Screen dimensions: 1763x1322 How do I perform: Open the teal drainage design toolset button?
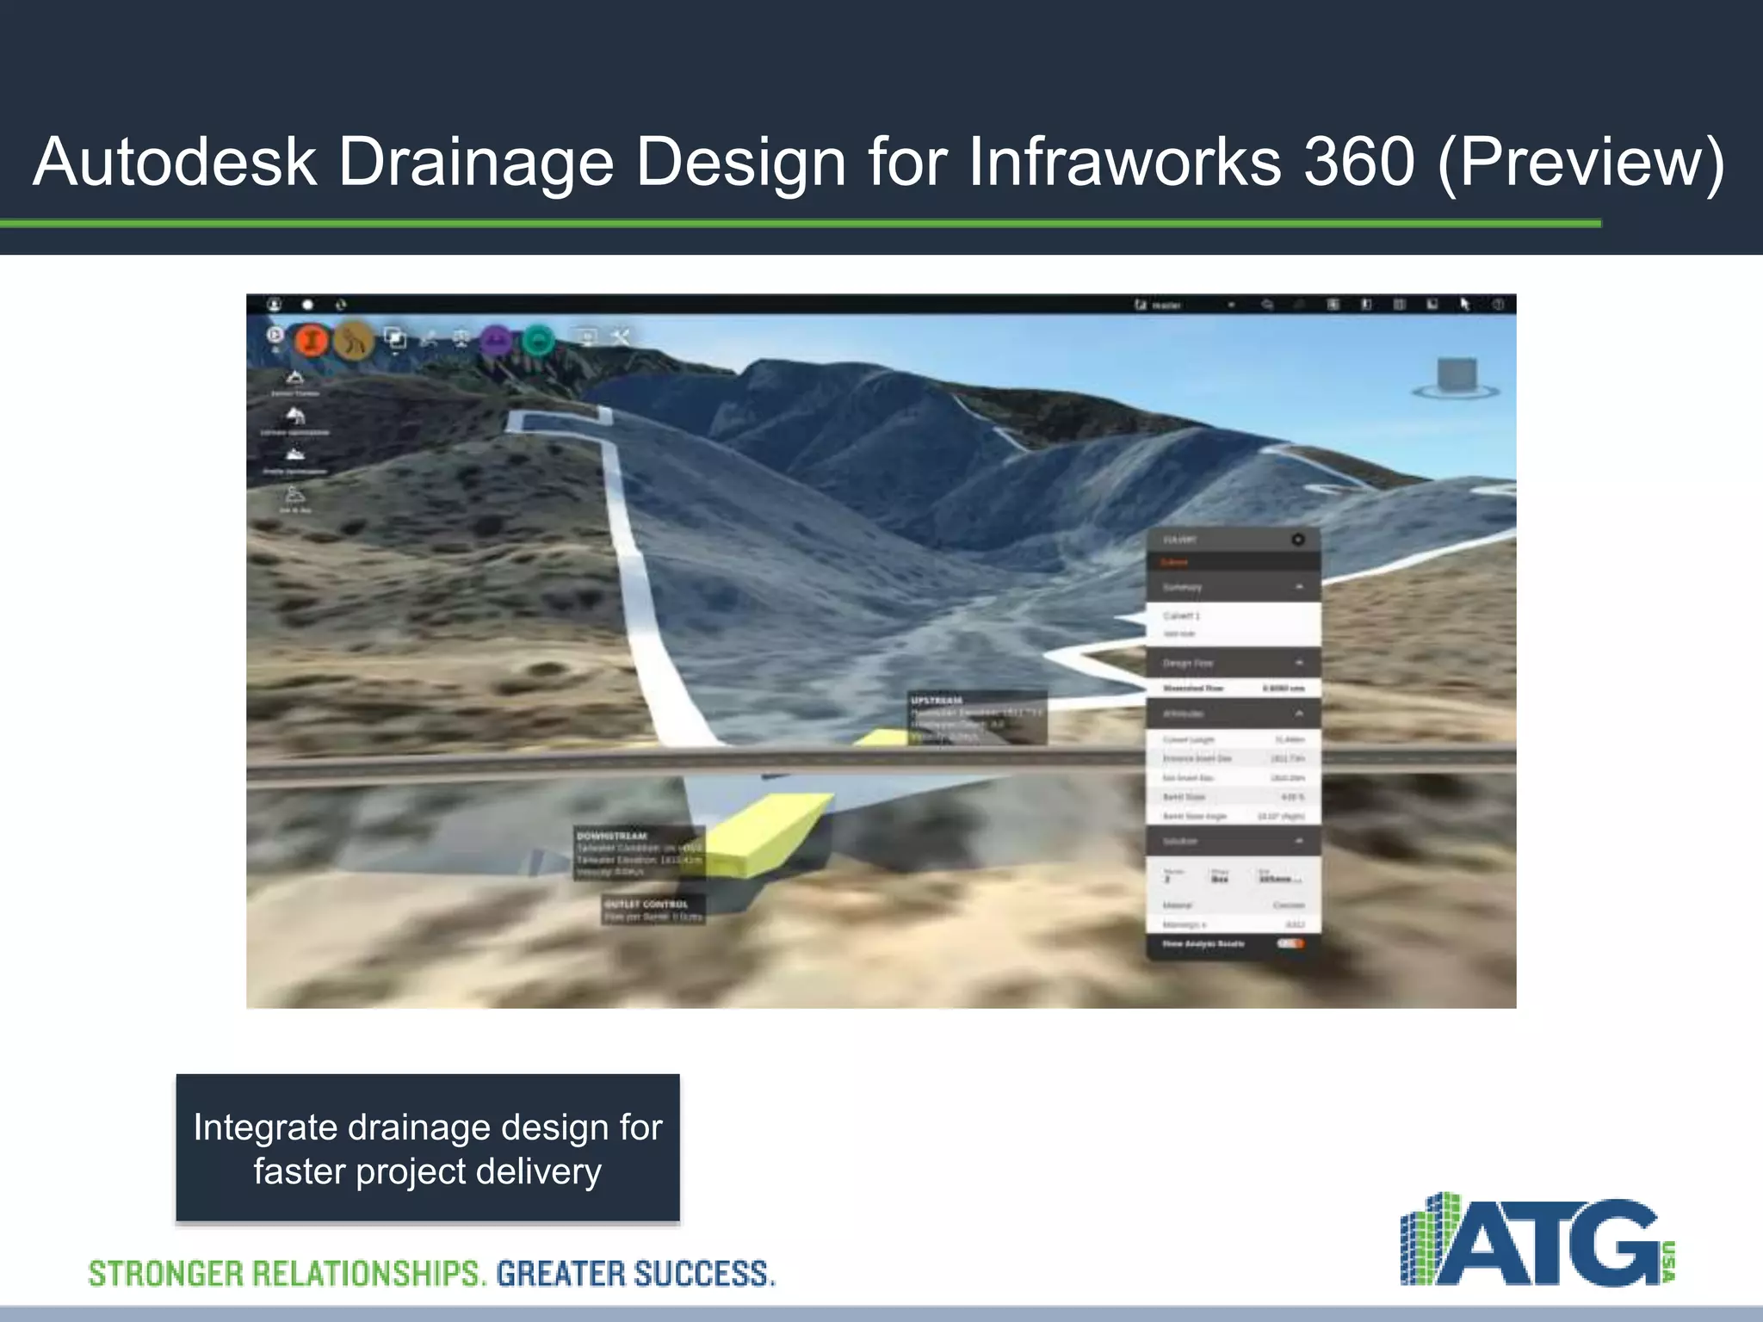[x=539, y=341]
